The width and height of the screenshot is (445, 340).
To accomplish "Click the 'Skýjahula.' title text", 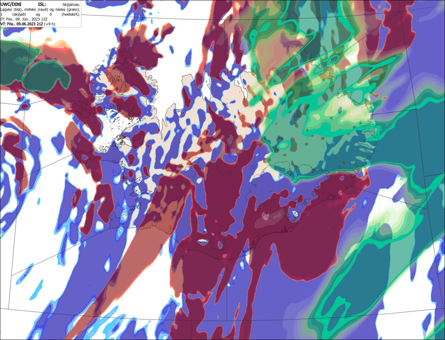I will point(71,5).
